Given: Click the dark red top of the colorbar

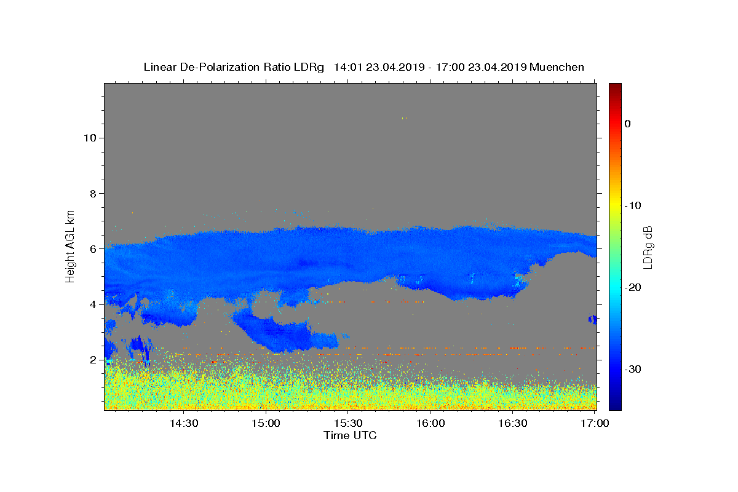Looking at the screenshot, I should click(615, 88).
